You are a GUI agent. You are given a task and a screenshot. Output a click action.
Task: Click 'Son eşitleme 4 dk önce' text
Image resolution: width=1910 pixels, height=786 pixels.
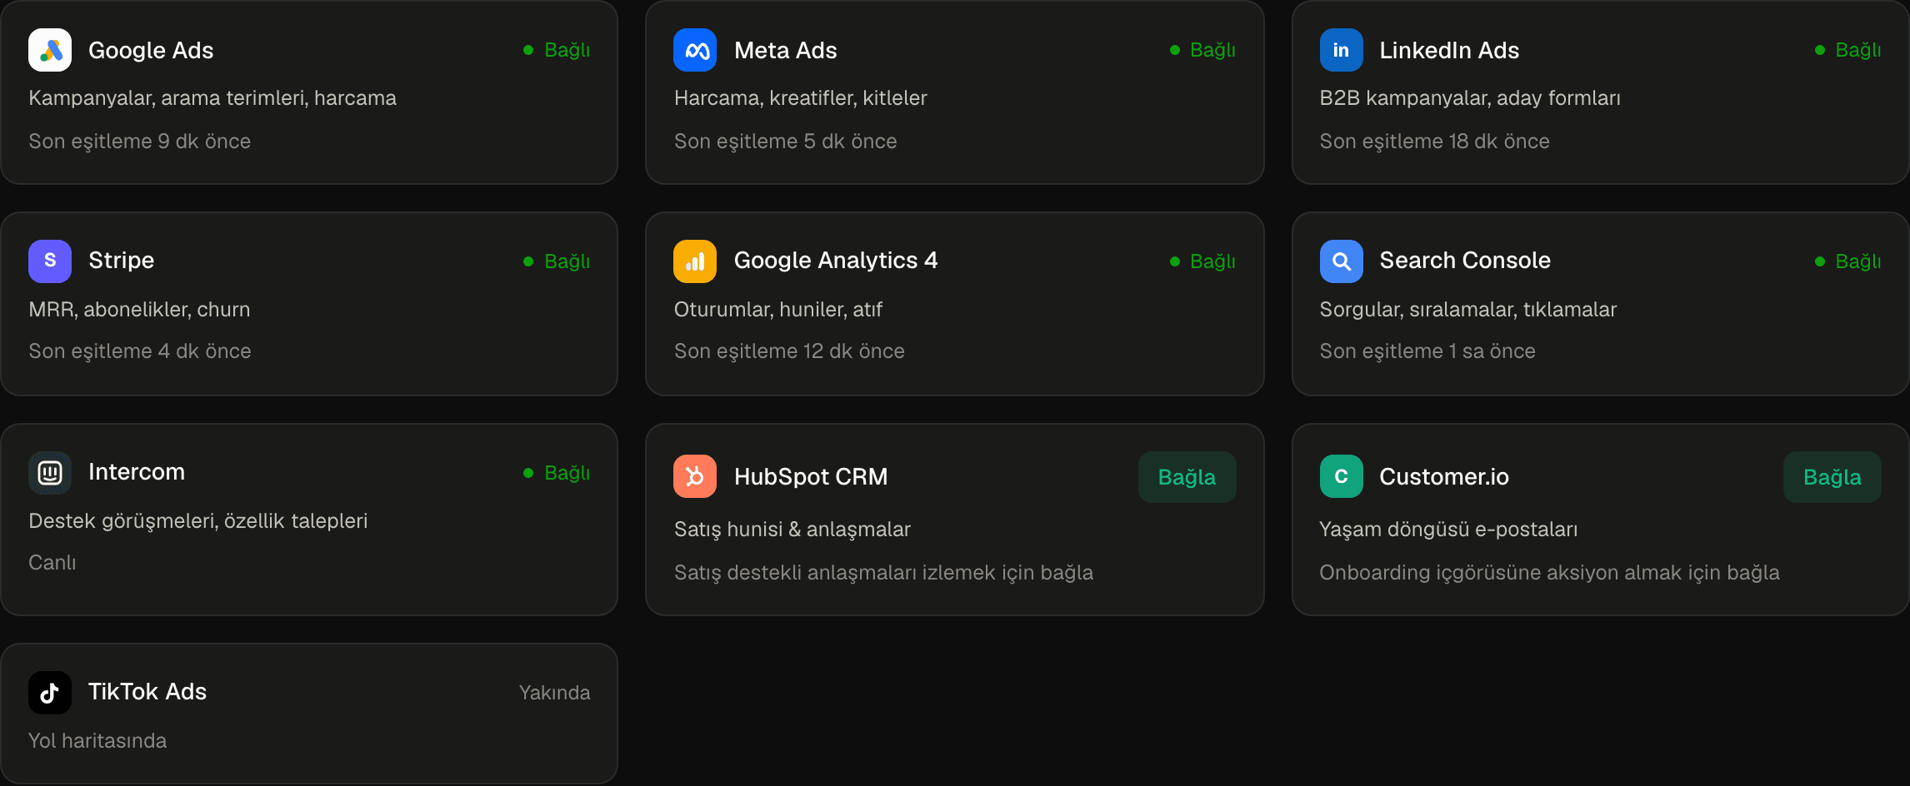click(140, 351)
